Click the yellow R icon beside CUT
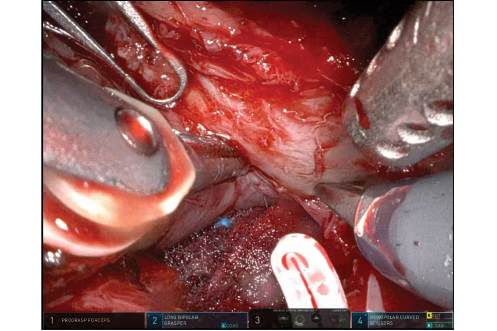The width and height of the screenshot is (497, 331). (x=429, y=315)
